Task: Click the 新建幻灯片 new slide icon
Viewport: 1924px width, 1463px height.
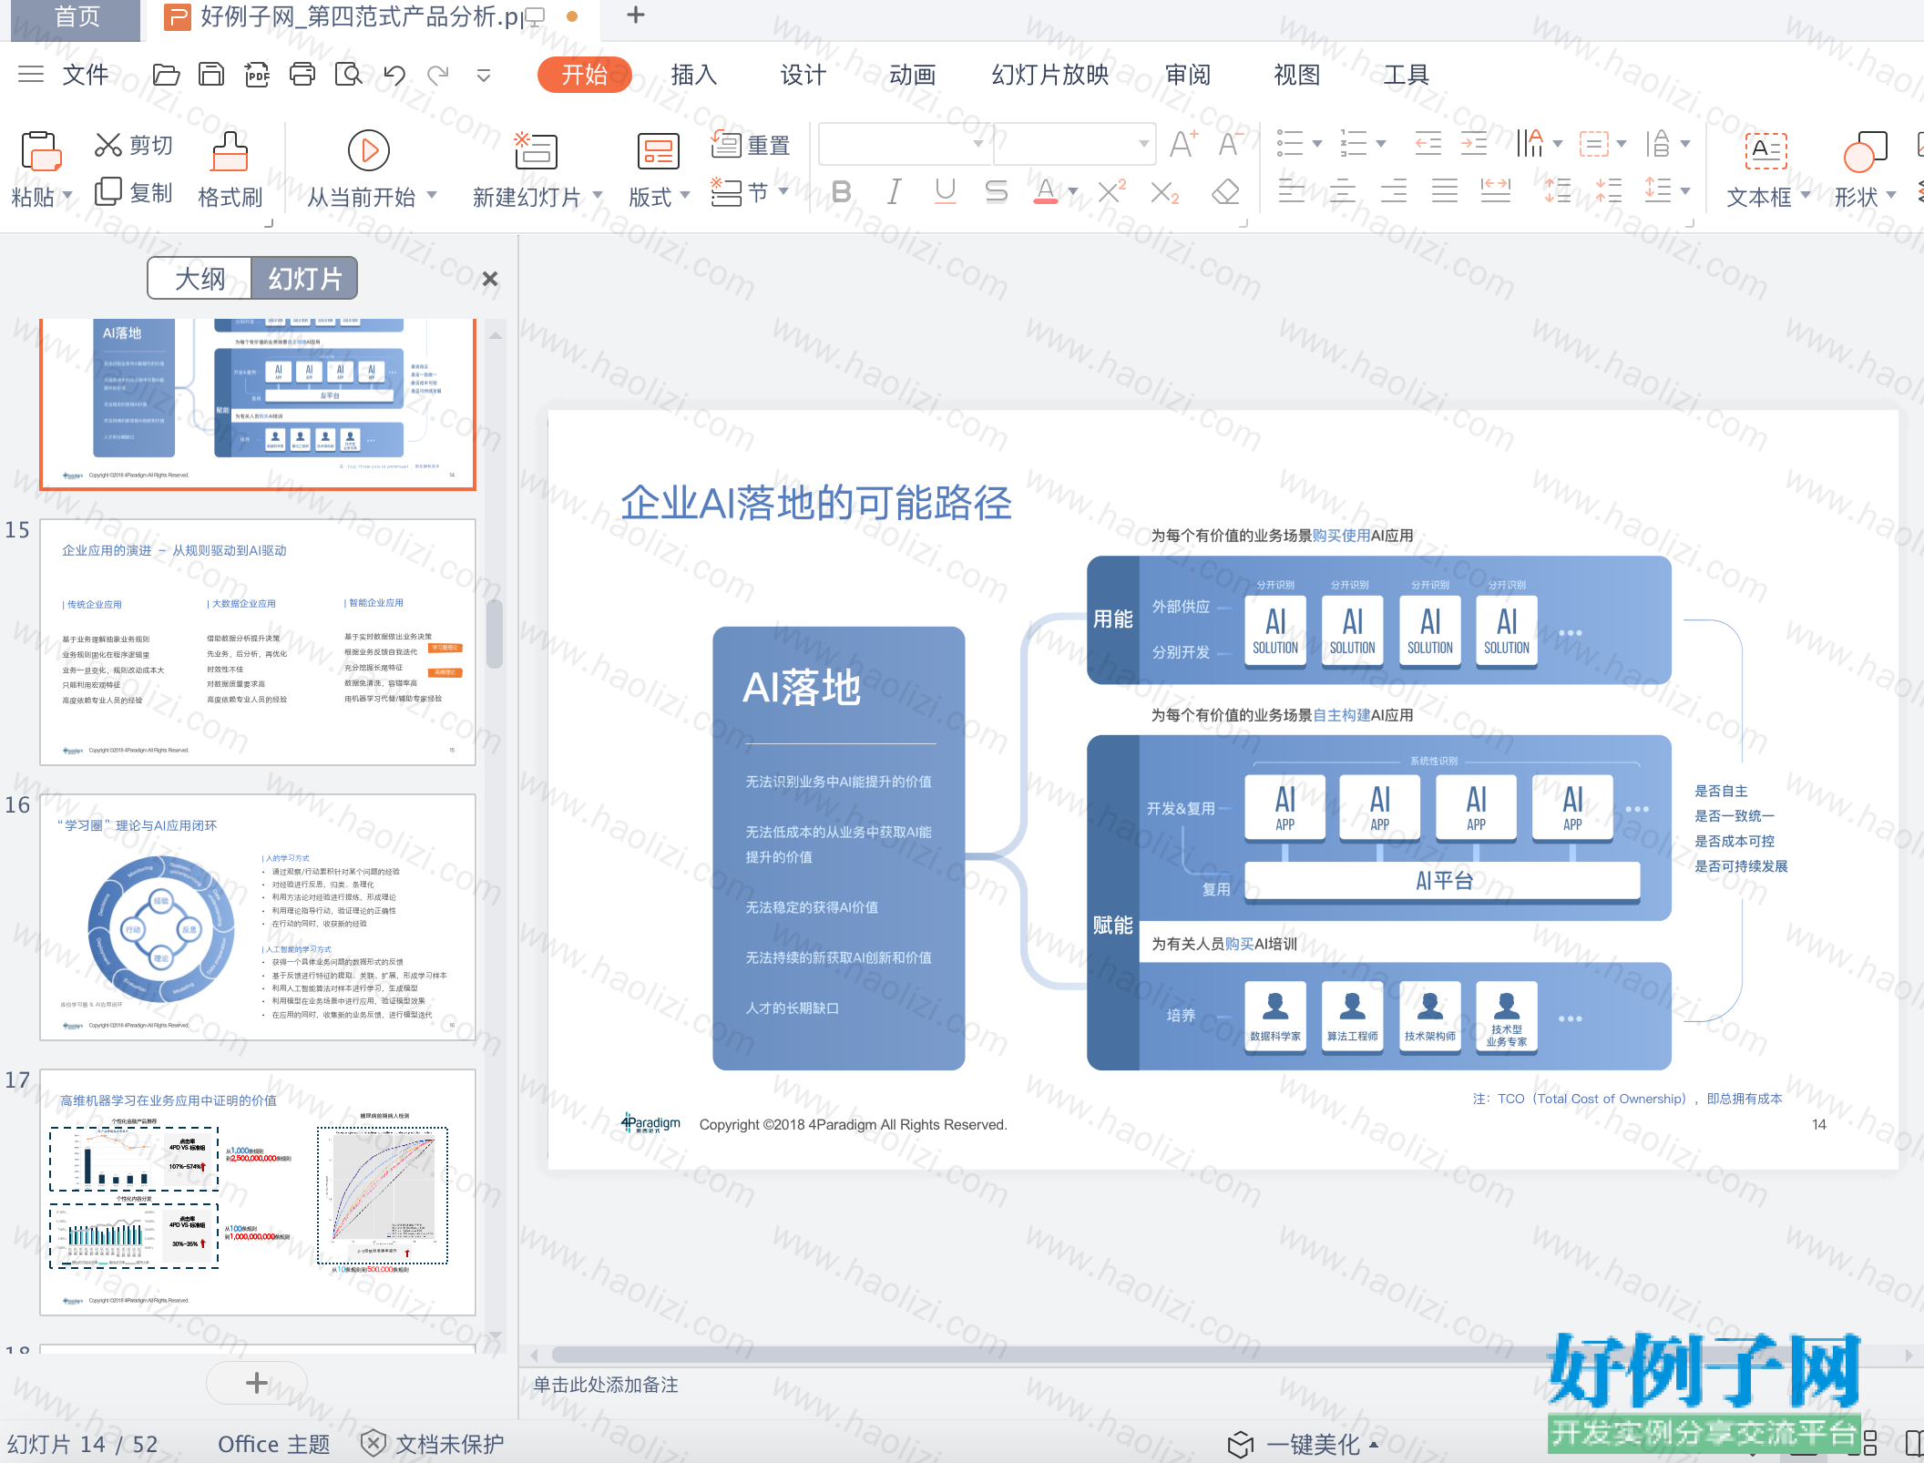Action: coord(536,151)
